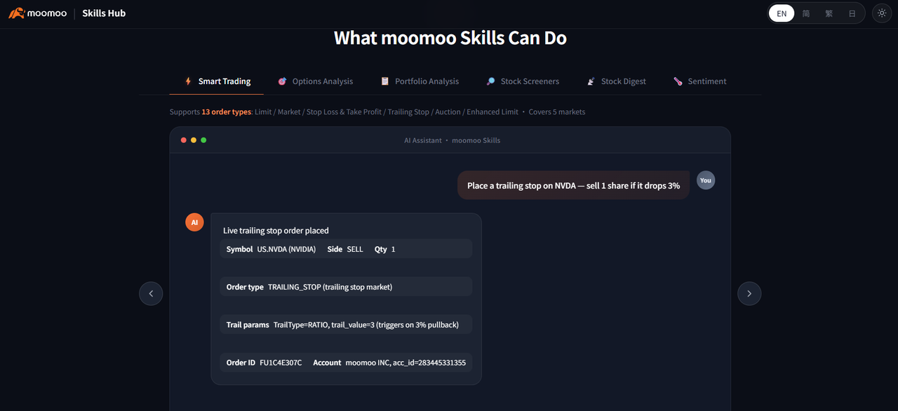Click the target icon beside Options Analysis
Viewport: 898px width, 411px height.
point(282,81)
